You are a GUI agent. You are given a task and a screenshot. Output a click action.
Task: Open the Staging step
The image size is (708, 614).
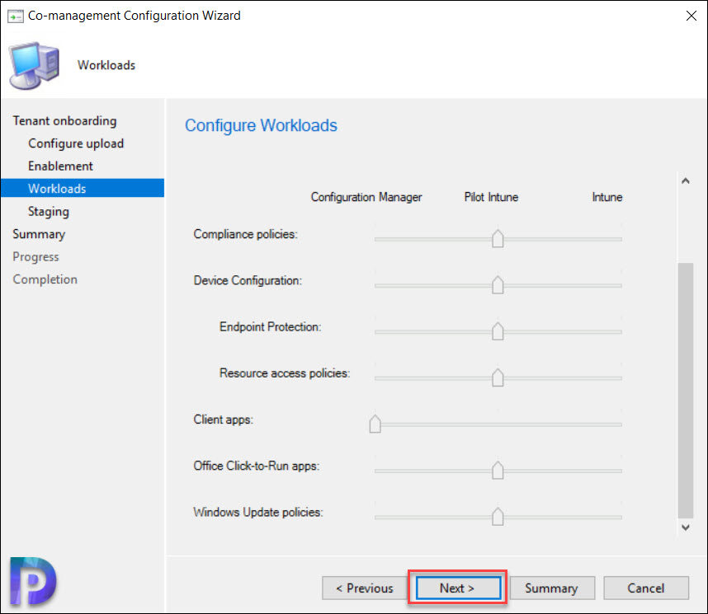49,212
